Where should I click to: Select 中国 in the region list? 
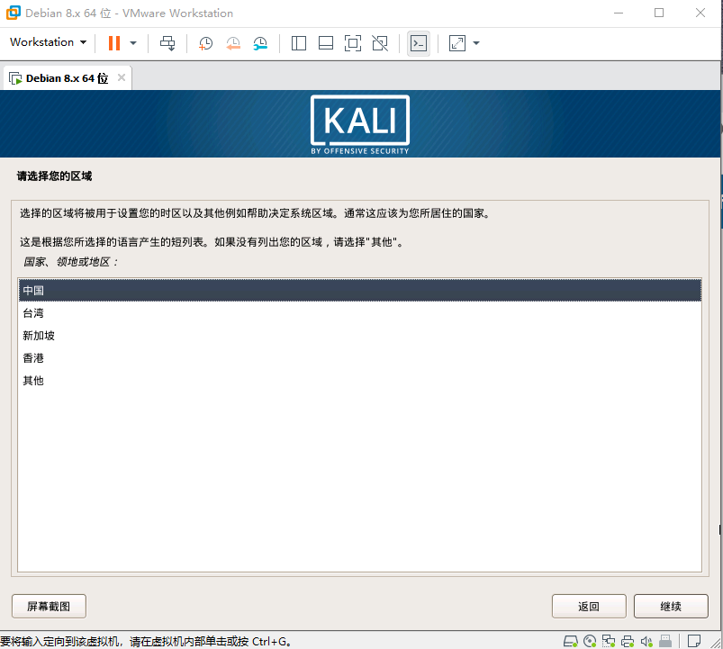point(359,291)
